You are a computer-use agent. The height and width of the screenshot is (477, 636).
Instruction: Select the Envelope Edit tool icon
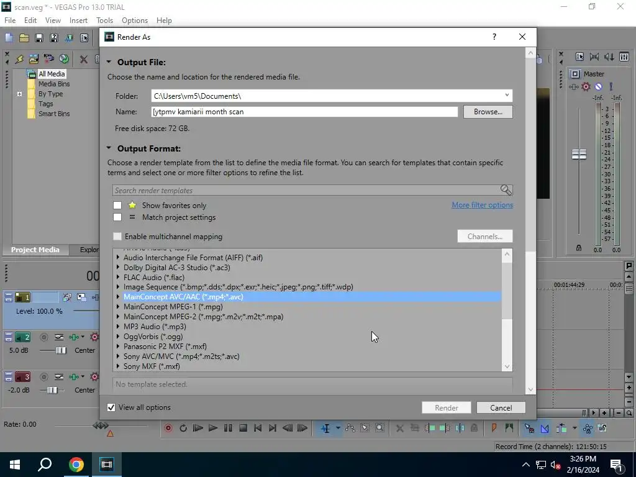(350, 428)
